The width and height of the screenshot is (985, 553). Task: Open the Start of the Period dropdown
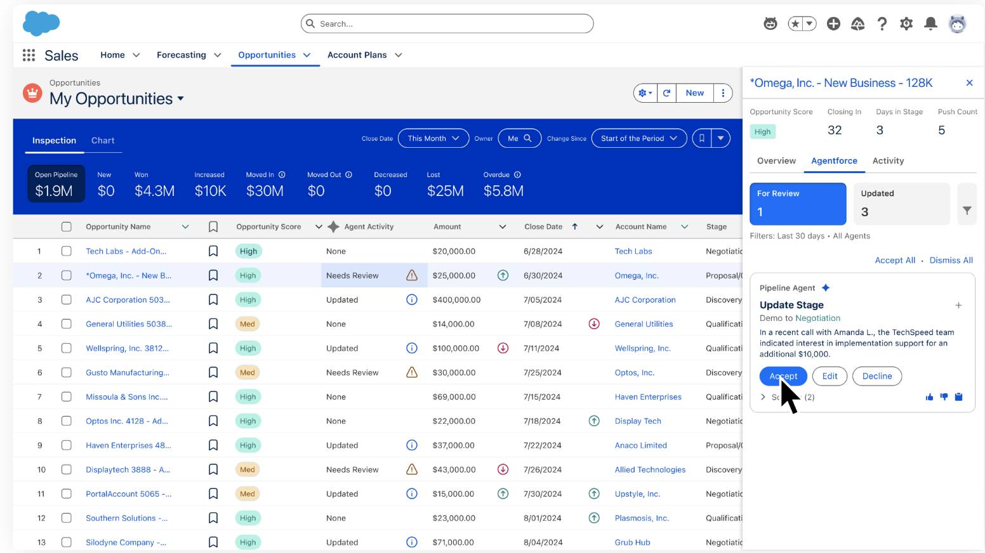[639, 138]
